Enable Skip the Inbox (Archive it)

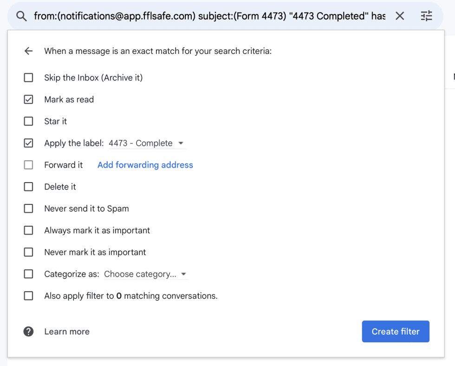click(29, 78)
